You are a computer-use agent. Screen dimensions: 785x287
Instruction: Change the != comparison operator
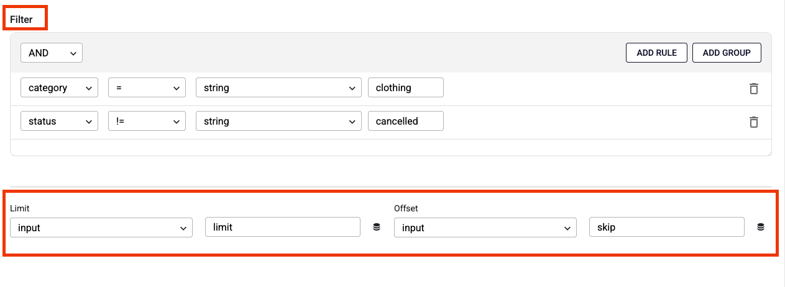pyautogui.click(x=147, y=121)
